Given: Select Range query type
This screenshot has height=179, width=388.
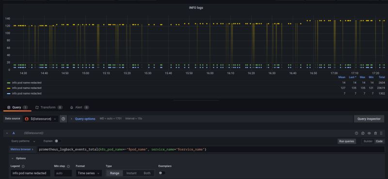Looking at the screenshot, I should click(114, 173).
